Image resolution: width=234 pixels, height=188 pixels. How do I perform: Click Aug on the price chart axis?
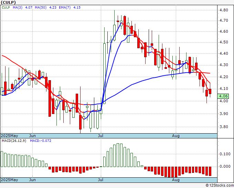coord(175,136)
